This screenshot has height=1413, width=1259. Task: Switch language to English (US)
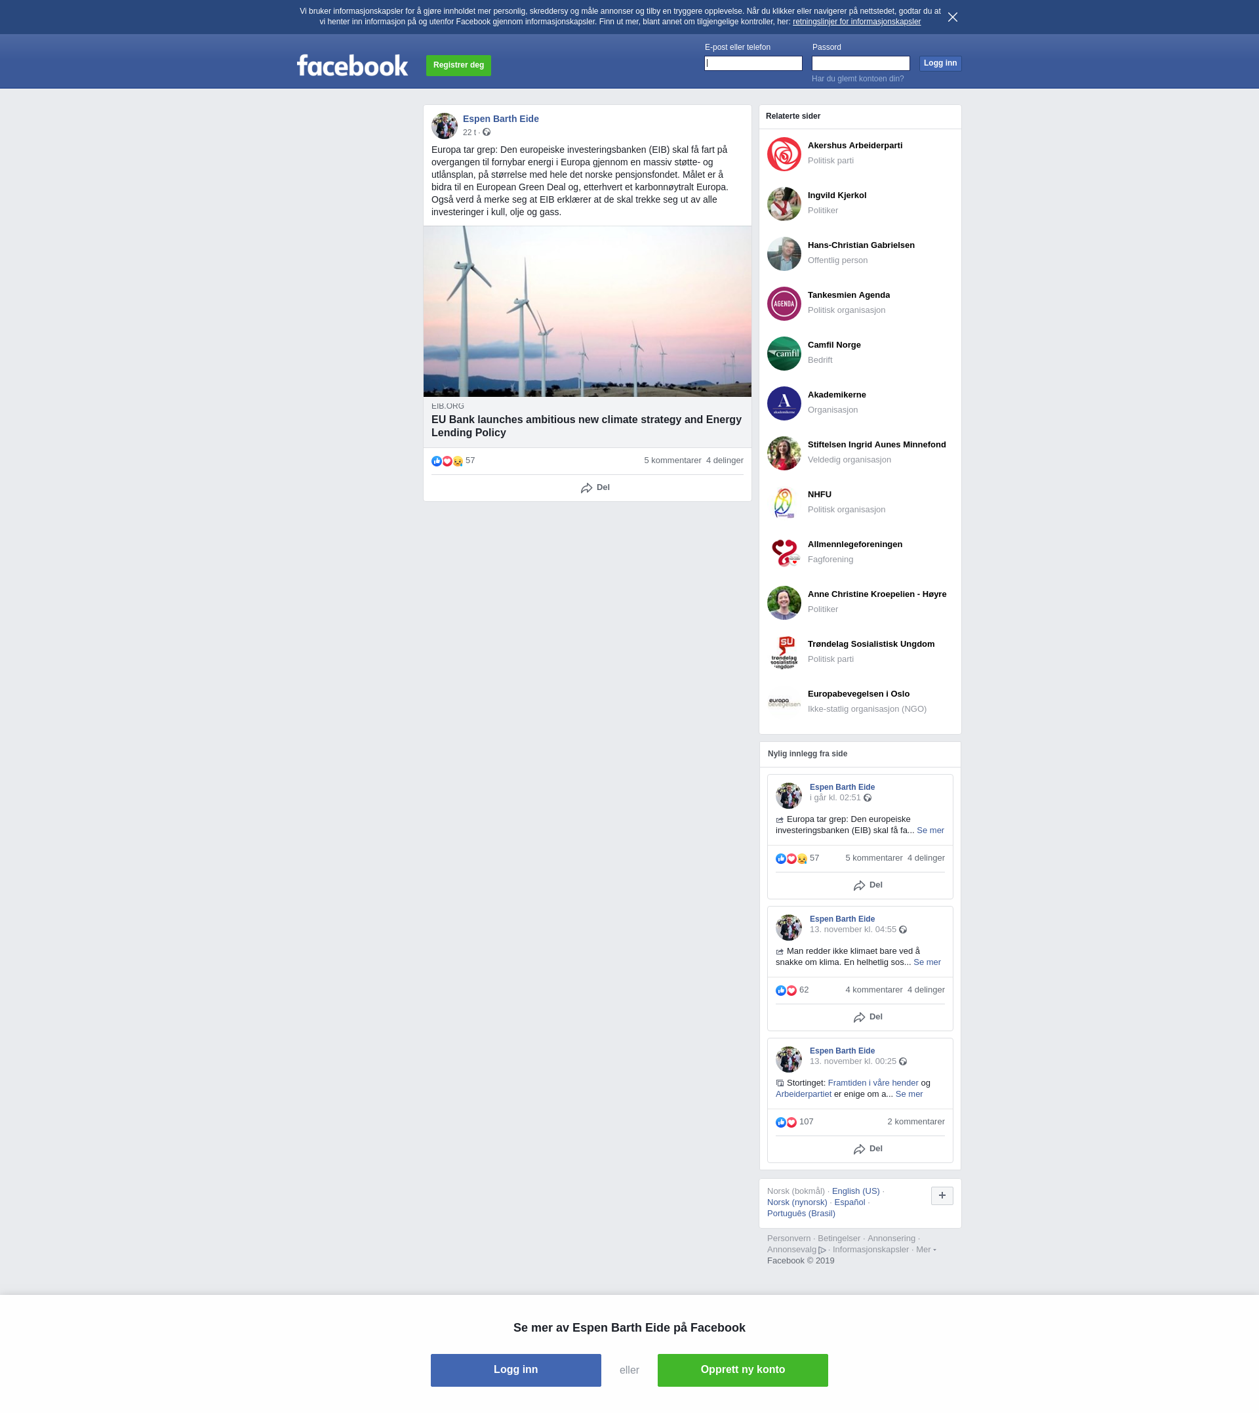(x=855, y=1191)
